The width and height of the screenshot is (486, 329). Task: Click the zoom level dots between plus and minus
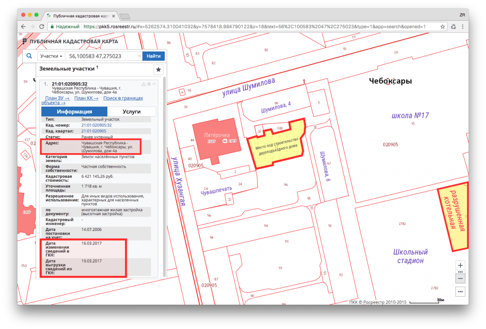click(x=460, y=272)
